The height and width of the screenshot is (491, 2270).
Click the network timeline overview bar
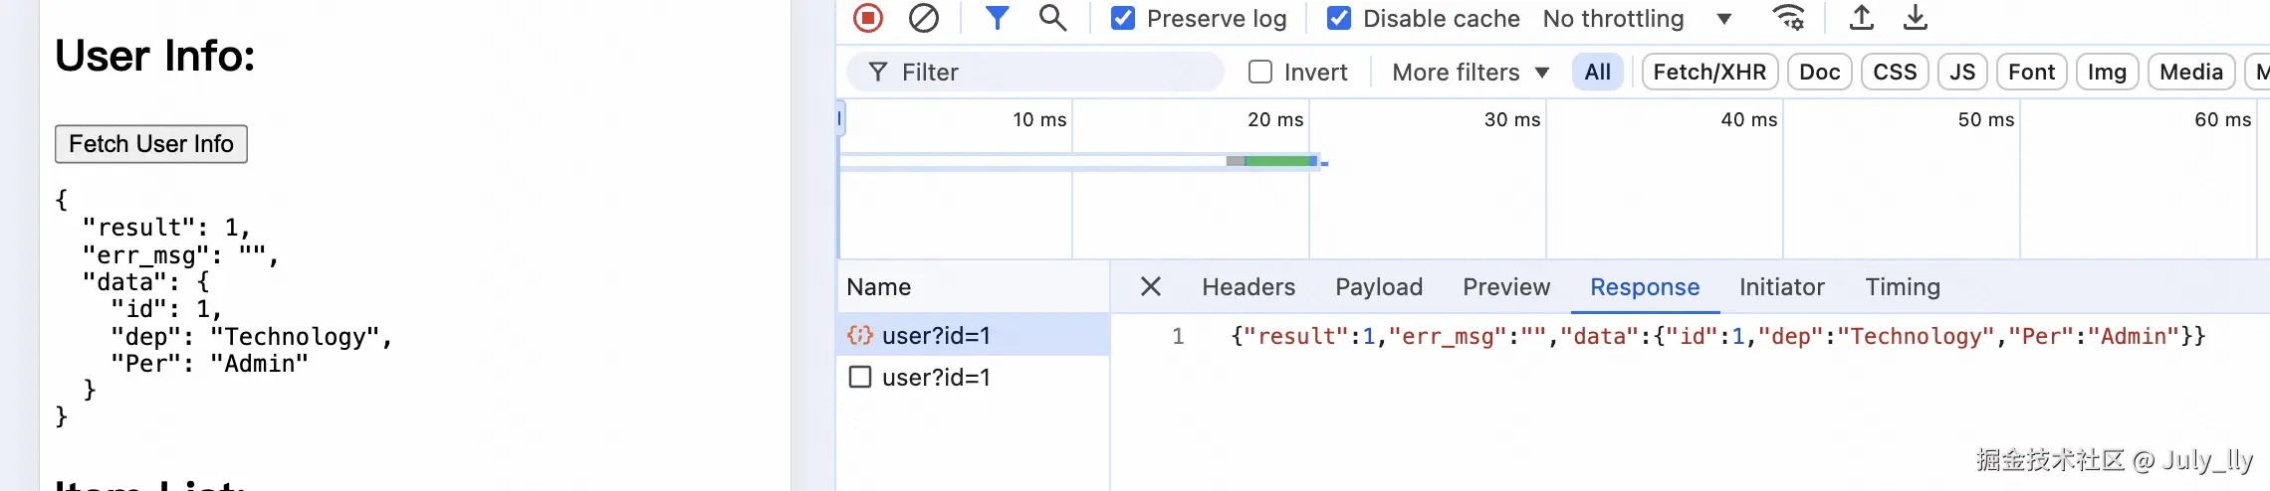[1276, 161]
